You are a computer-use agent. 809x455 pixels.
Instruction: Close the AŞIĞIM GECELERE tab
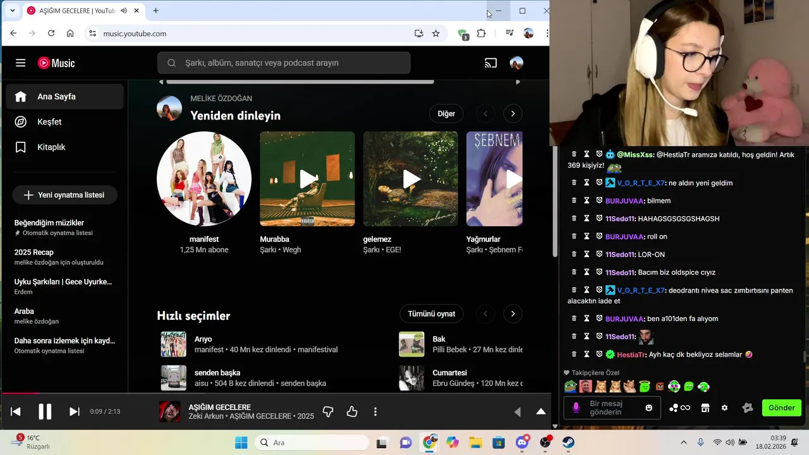point(137,11)
